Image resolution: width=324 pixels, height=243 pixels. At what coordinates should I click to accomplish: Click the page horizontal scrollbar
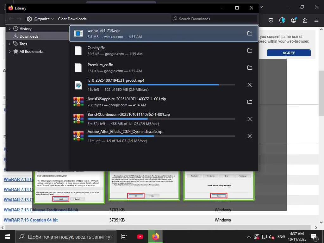158,227
